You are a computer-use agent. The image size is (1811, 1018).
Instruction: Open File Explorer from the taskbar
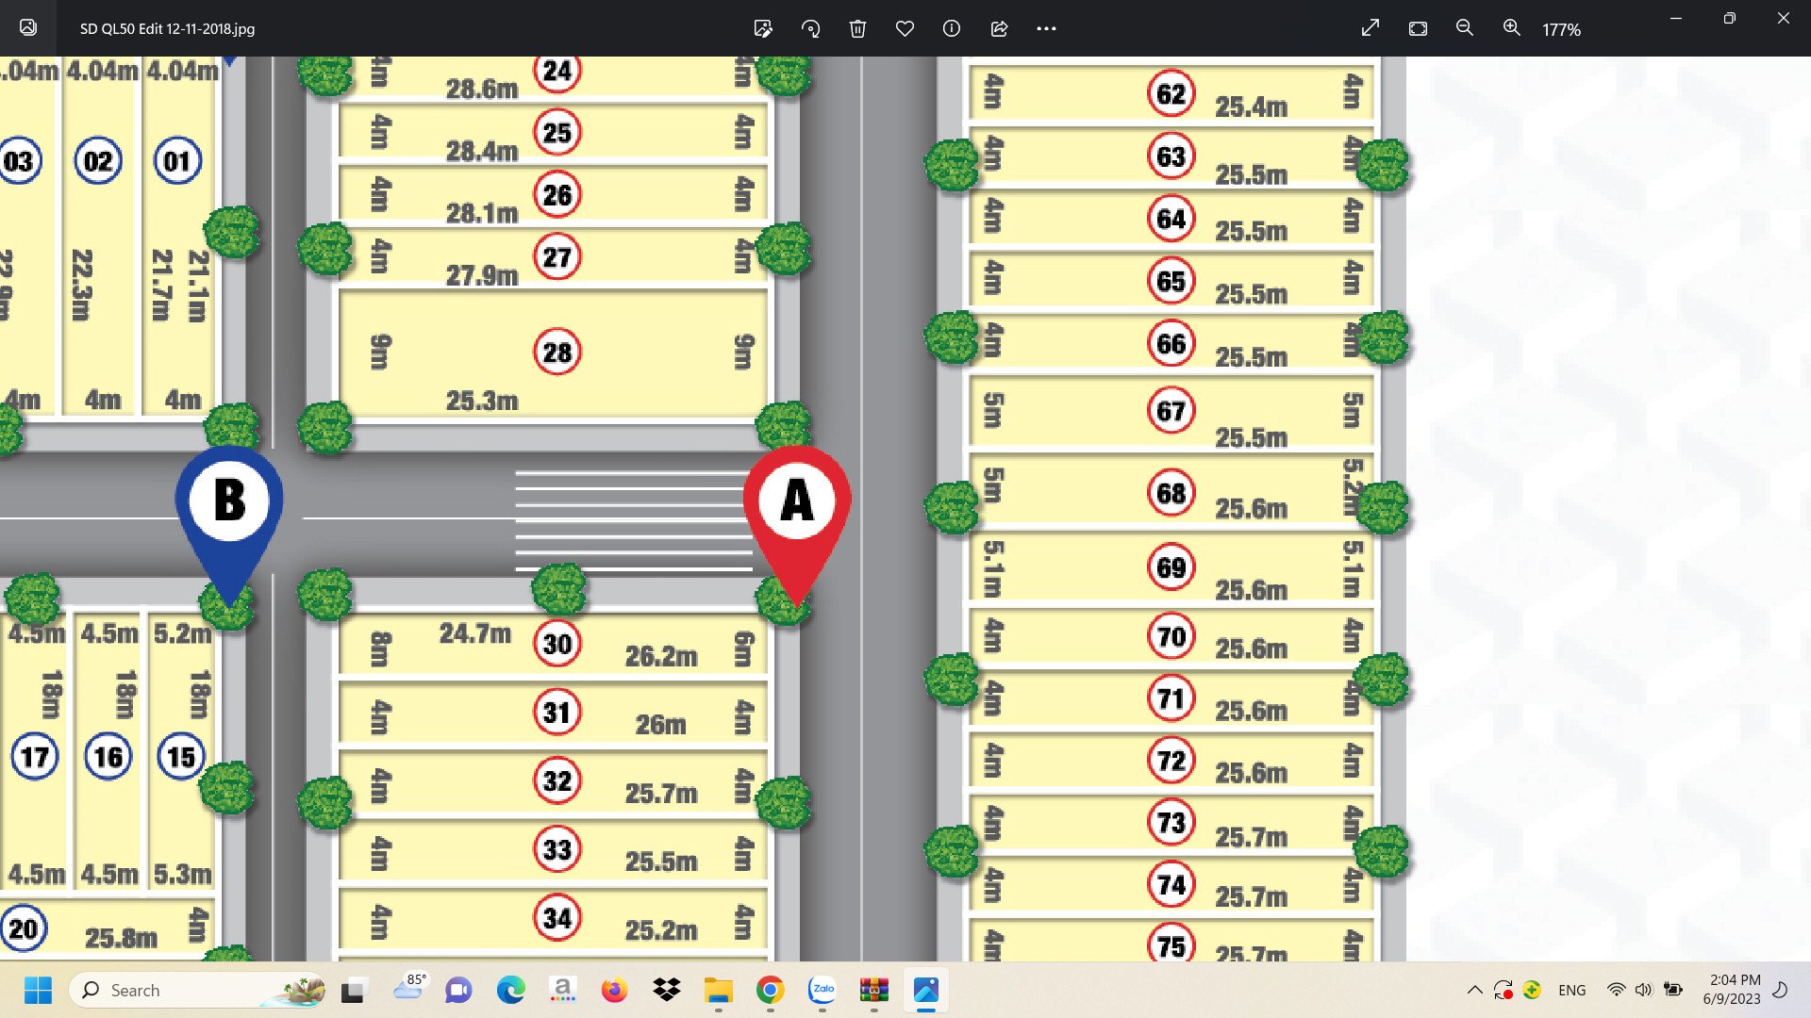[x=718, y=990]
